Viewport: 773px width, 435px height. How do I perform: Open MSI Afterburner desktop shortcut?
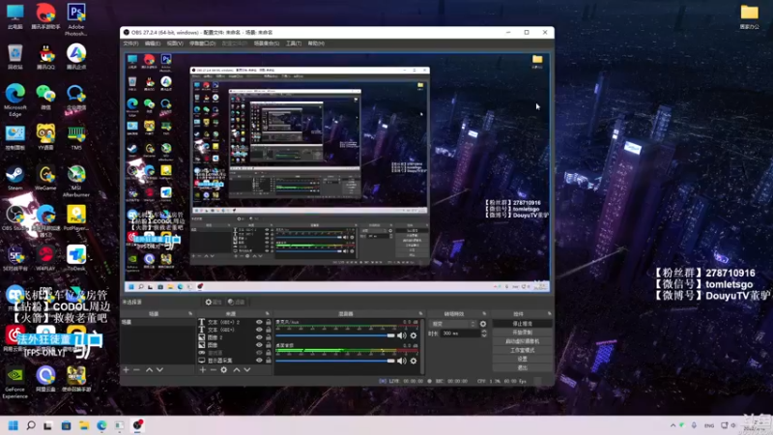click(x=76, y=182)
